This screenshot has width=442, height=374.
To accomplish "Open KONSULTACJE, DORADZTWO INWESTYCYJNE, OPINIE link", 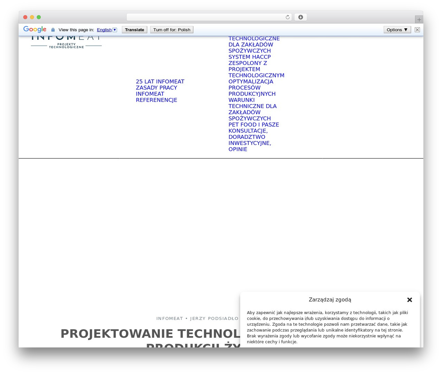I will pos(250,140).
